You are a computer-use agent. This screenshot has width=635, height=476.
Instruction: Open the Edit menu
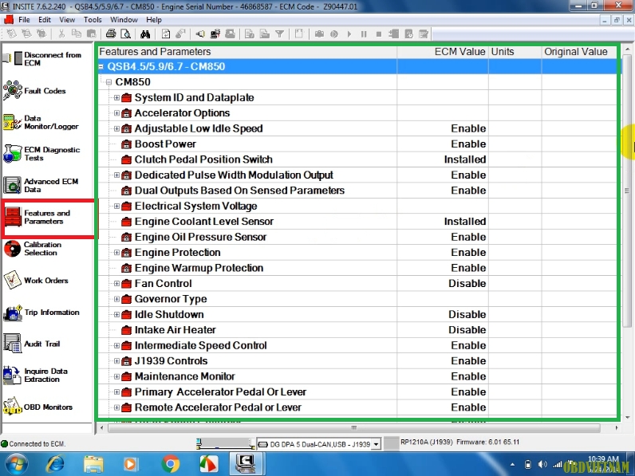(45, 19)
